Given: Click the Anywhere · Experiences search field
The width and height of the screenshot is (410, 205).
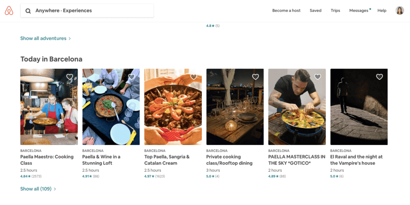Looking at the screenshot, I should point(87,11).
